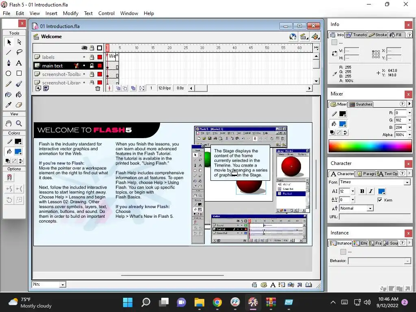Select the Pen tool
416x312 pixels.
tap(9, 63)
